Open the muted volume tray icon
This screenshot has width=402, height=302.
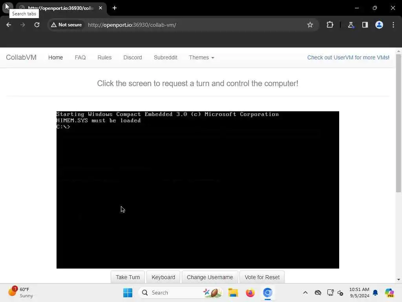[340, 293]
